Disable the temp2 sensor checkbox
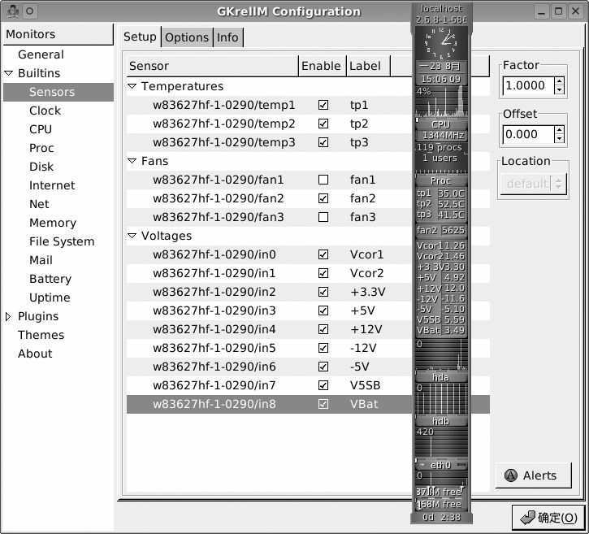The image size is (589, 534). click(x=323, y=124)
